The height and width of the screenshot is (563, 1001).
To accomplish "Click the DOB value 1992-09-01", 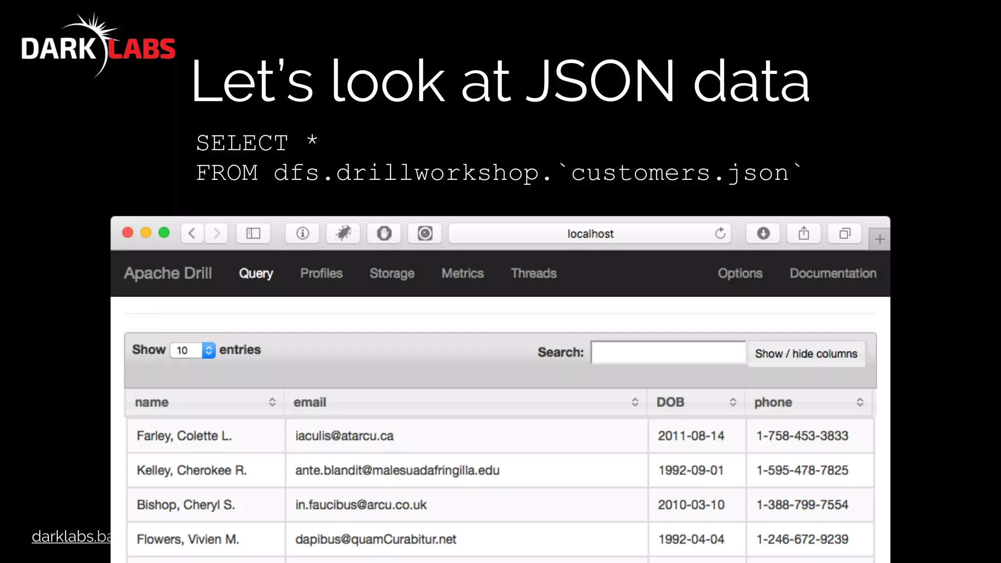I will tap(691, 470).
